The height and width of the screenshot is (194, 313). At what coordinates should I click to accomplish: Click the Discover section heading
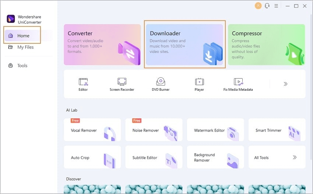73,179
